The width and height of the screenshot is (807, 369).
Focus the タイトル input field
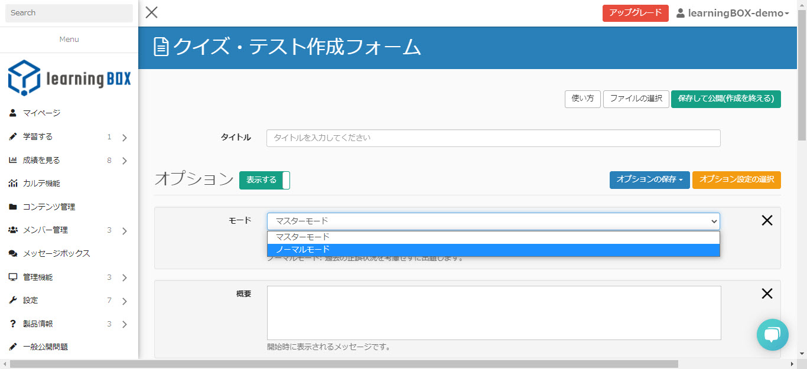click(x=493, y=138)
